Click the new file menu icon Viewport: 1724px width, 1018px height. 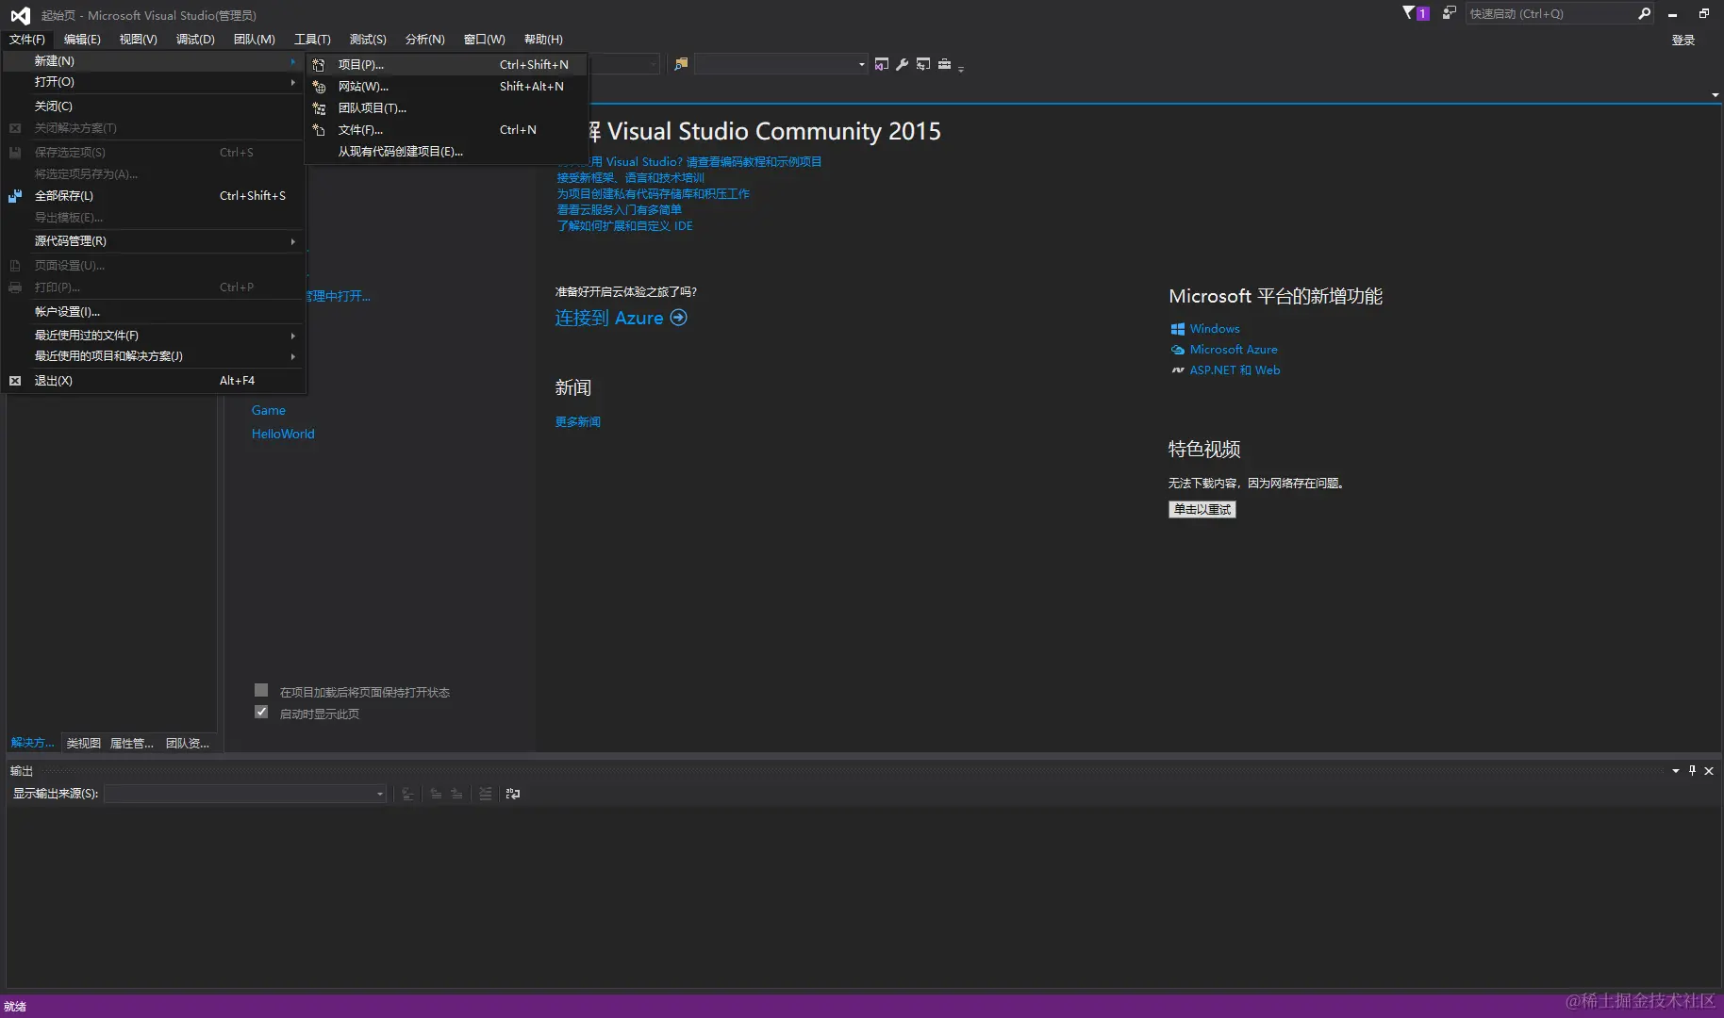coord(319,130)
